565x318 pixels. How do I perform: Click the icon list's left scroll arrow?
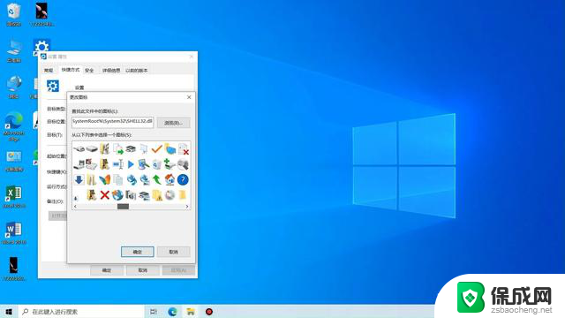click(75, 207)
